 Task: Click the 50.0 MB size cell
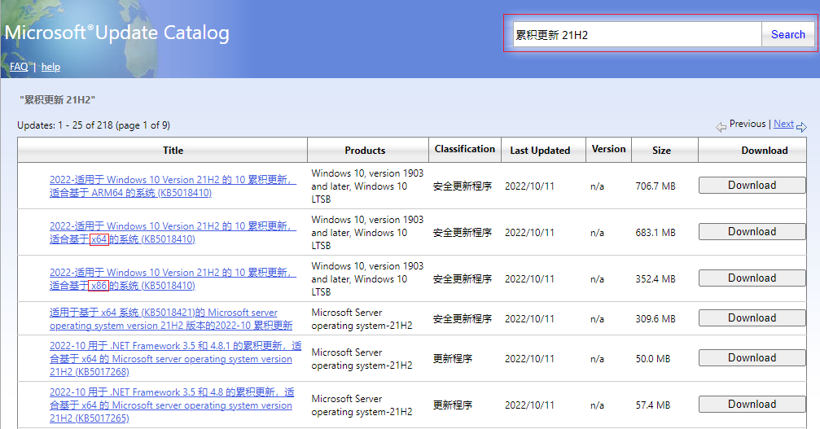652,359
